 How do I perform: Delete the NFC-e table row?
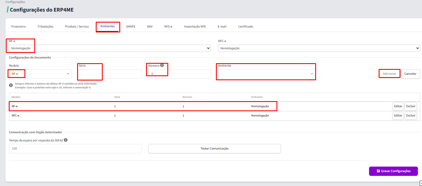411,116
